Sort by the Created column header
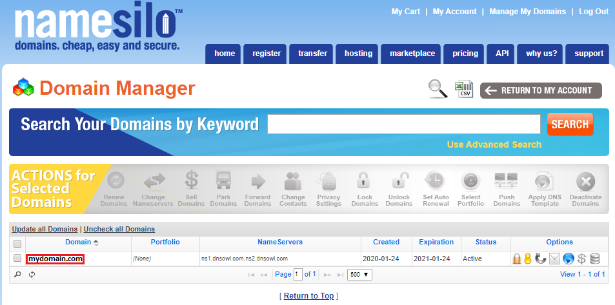 387,242
